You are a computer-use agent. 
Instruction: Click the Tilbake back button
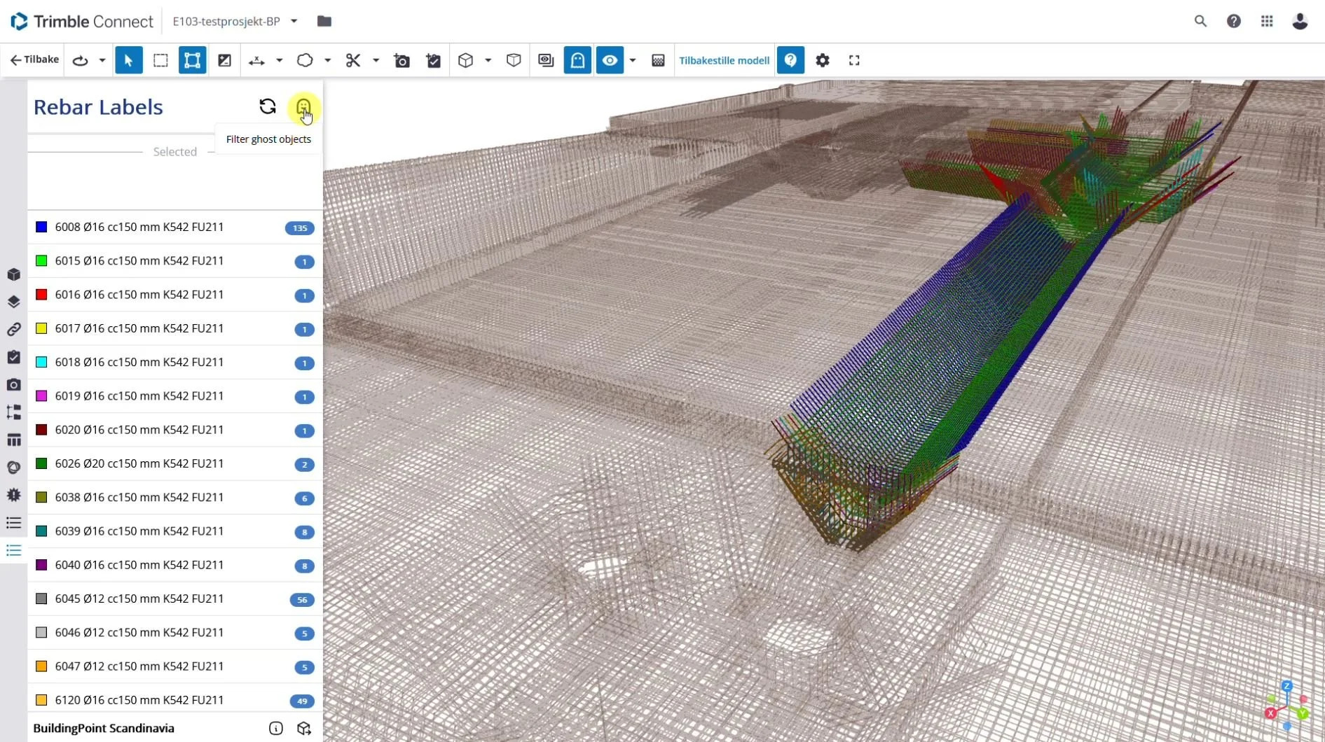point(33,59)
